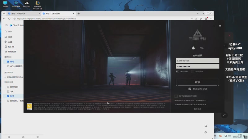The image size is (248, 139).
Task: Click the 版本信息 link
Action: (x=197, y=109)
